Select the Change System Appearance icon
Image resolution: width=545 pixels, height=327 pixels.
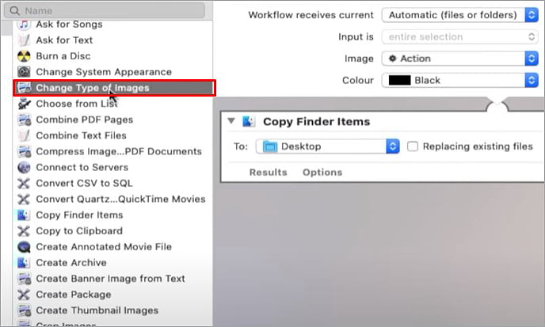24,72
